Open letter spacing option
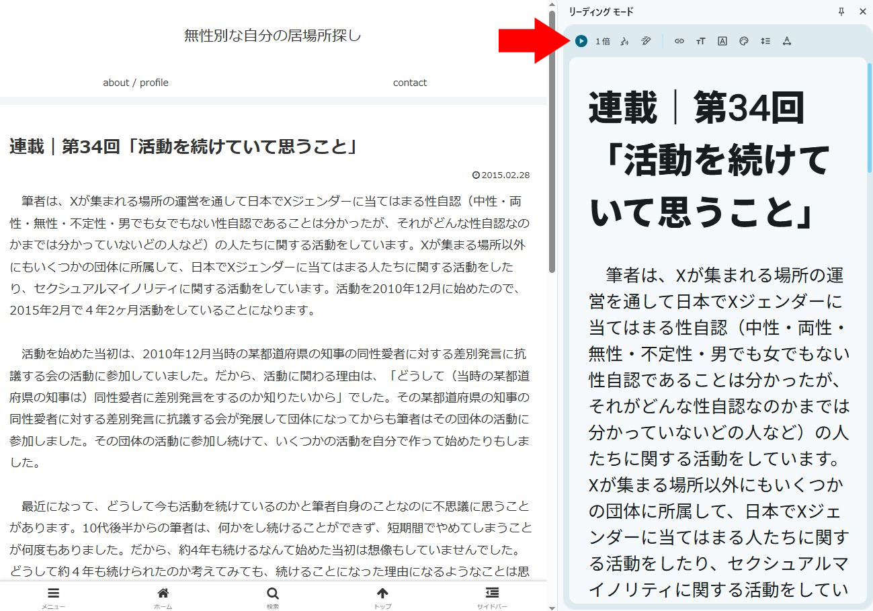873x611 pixels. (x=787, y=41)
